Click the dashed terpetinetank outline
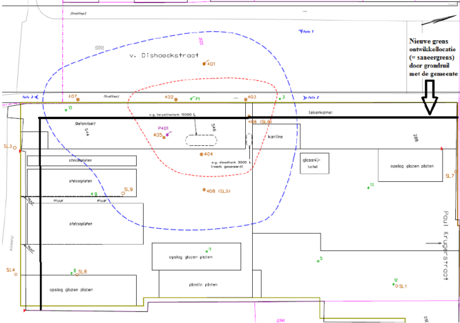The width and height of the screenshot is (460, 323). tap(201, 140)
